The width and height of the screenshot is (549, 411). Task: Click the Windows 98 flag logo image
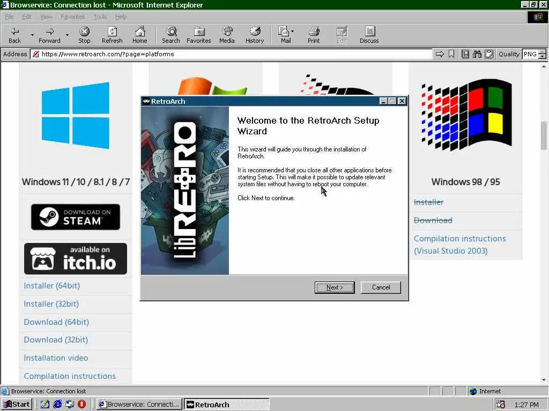(x=467, y=115)
